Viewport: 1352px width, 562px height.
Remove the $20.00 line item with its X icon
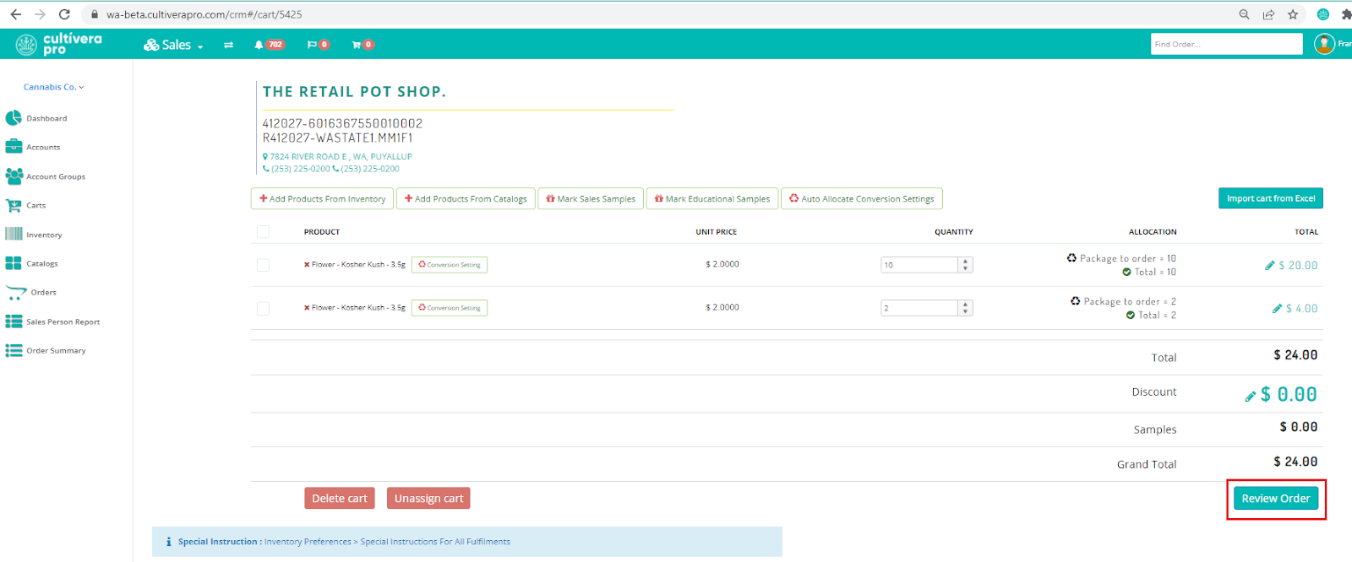click(x=307, y=265)
